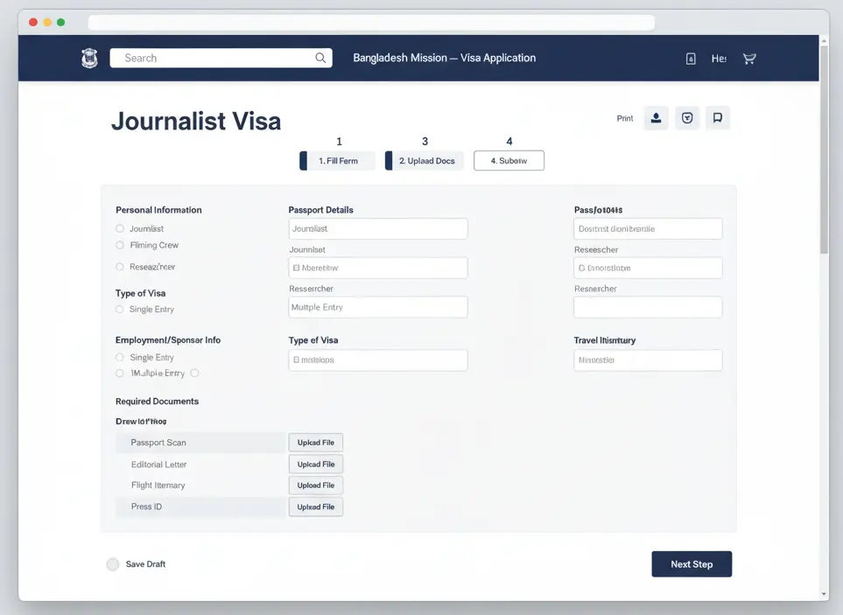The width and height of the screenshot is (843, 615).
Task: Select the Filming Crew radio option
Action: (120, 245)
